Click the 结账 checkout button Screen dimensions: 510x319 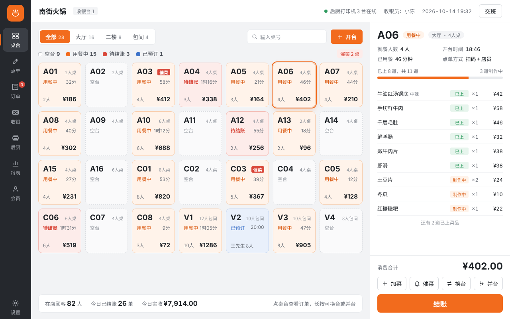coord(440,303)
